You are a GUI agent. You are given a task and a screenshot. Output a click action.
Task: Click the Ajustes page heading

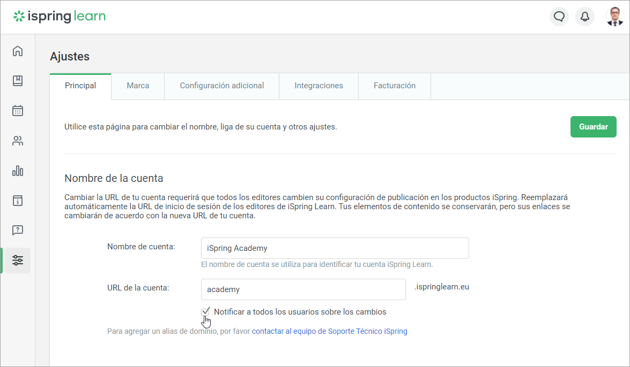coord(70,57)
